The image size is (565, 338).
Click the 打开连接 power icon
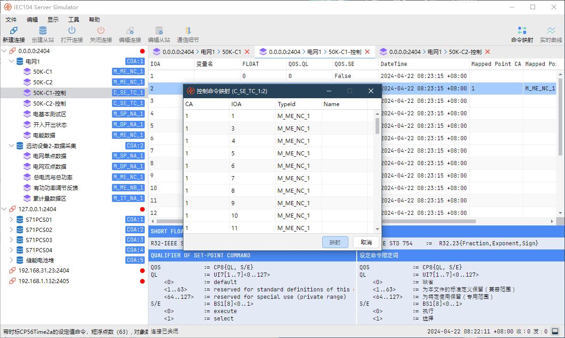(x=72, y=31)
